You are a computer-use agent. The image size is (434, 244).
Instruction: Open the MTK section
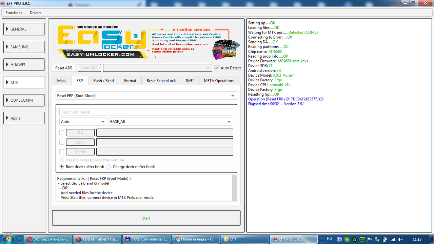(x=24, y=82)
